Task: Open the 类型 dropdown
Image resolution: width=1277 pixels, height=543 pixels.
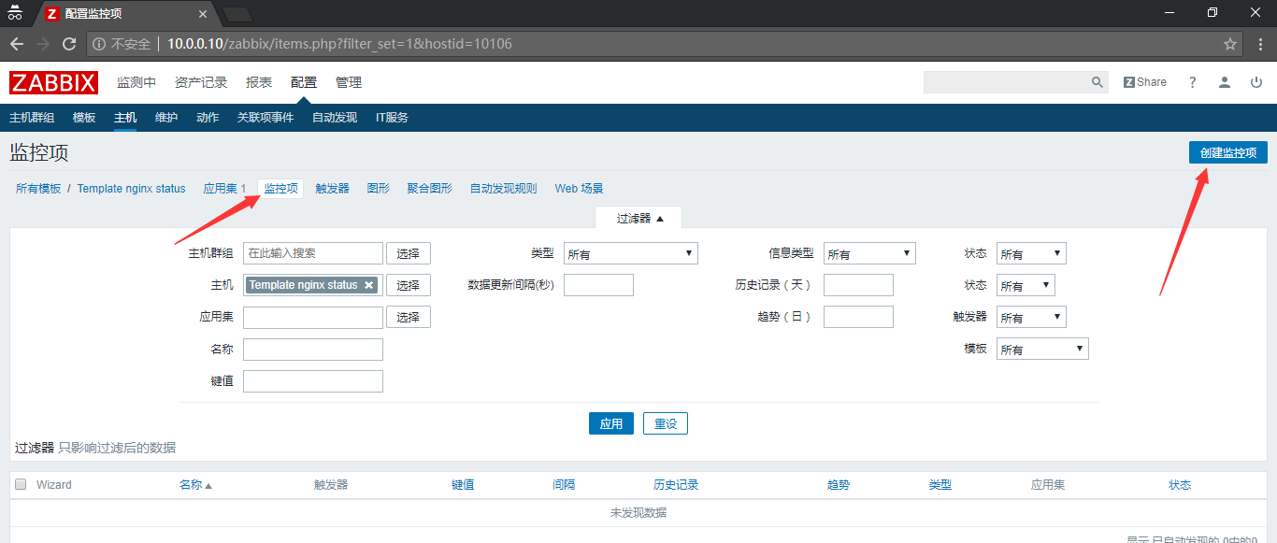Action: (x=631, y=253)
